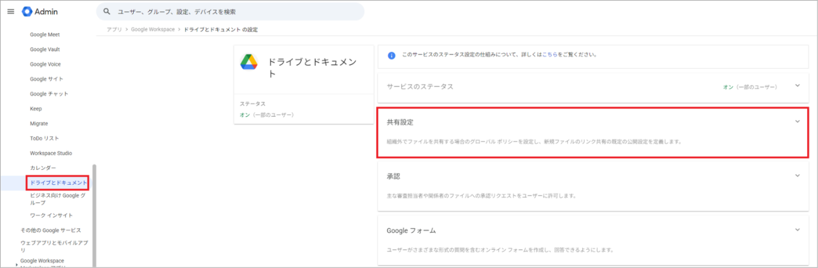
Task: Open ビジネス向け Google グループ in sidebar
Action: [58, 199]
